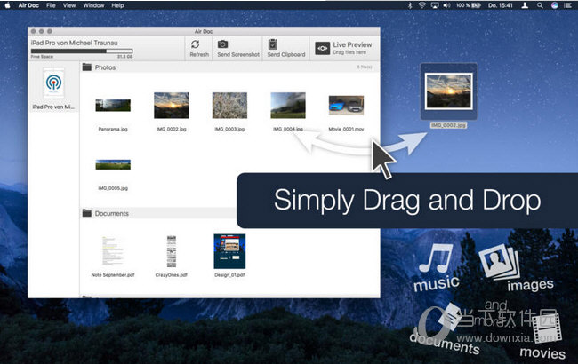Click the Siri icon in menu bar

coord(554,5)
